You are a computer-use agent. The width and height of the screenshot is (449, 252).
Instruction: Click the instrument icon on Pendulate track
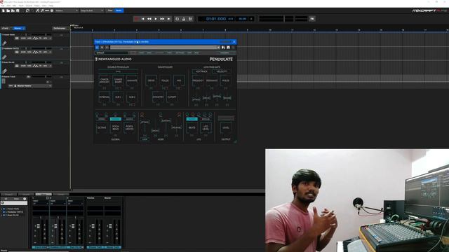tap(4, 57)
